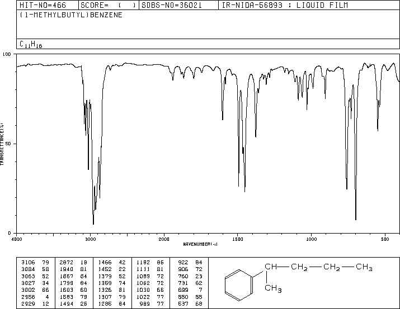Click the CH3 branch drawn under CH
This screenshot has height=309, width=400.
(273, 288)
